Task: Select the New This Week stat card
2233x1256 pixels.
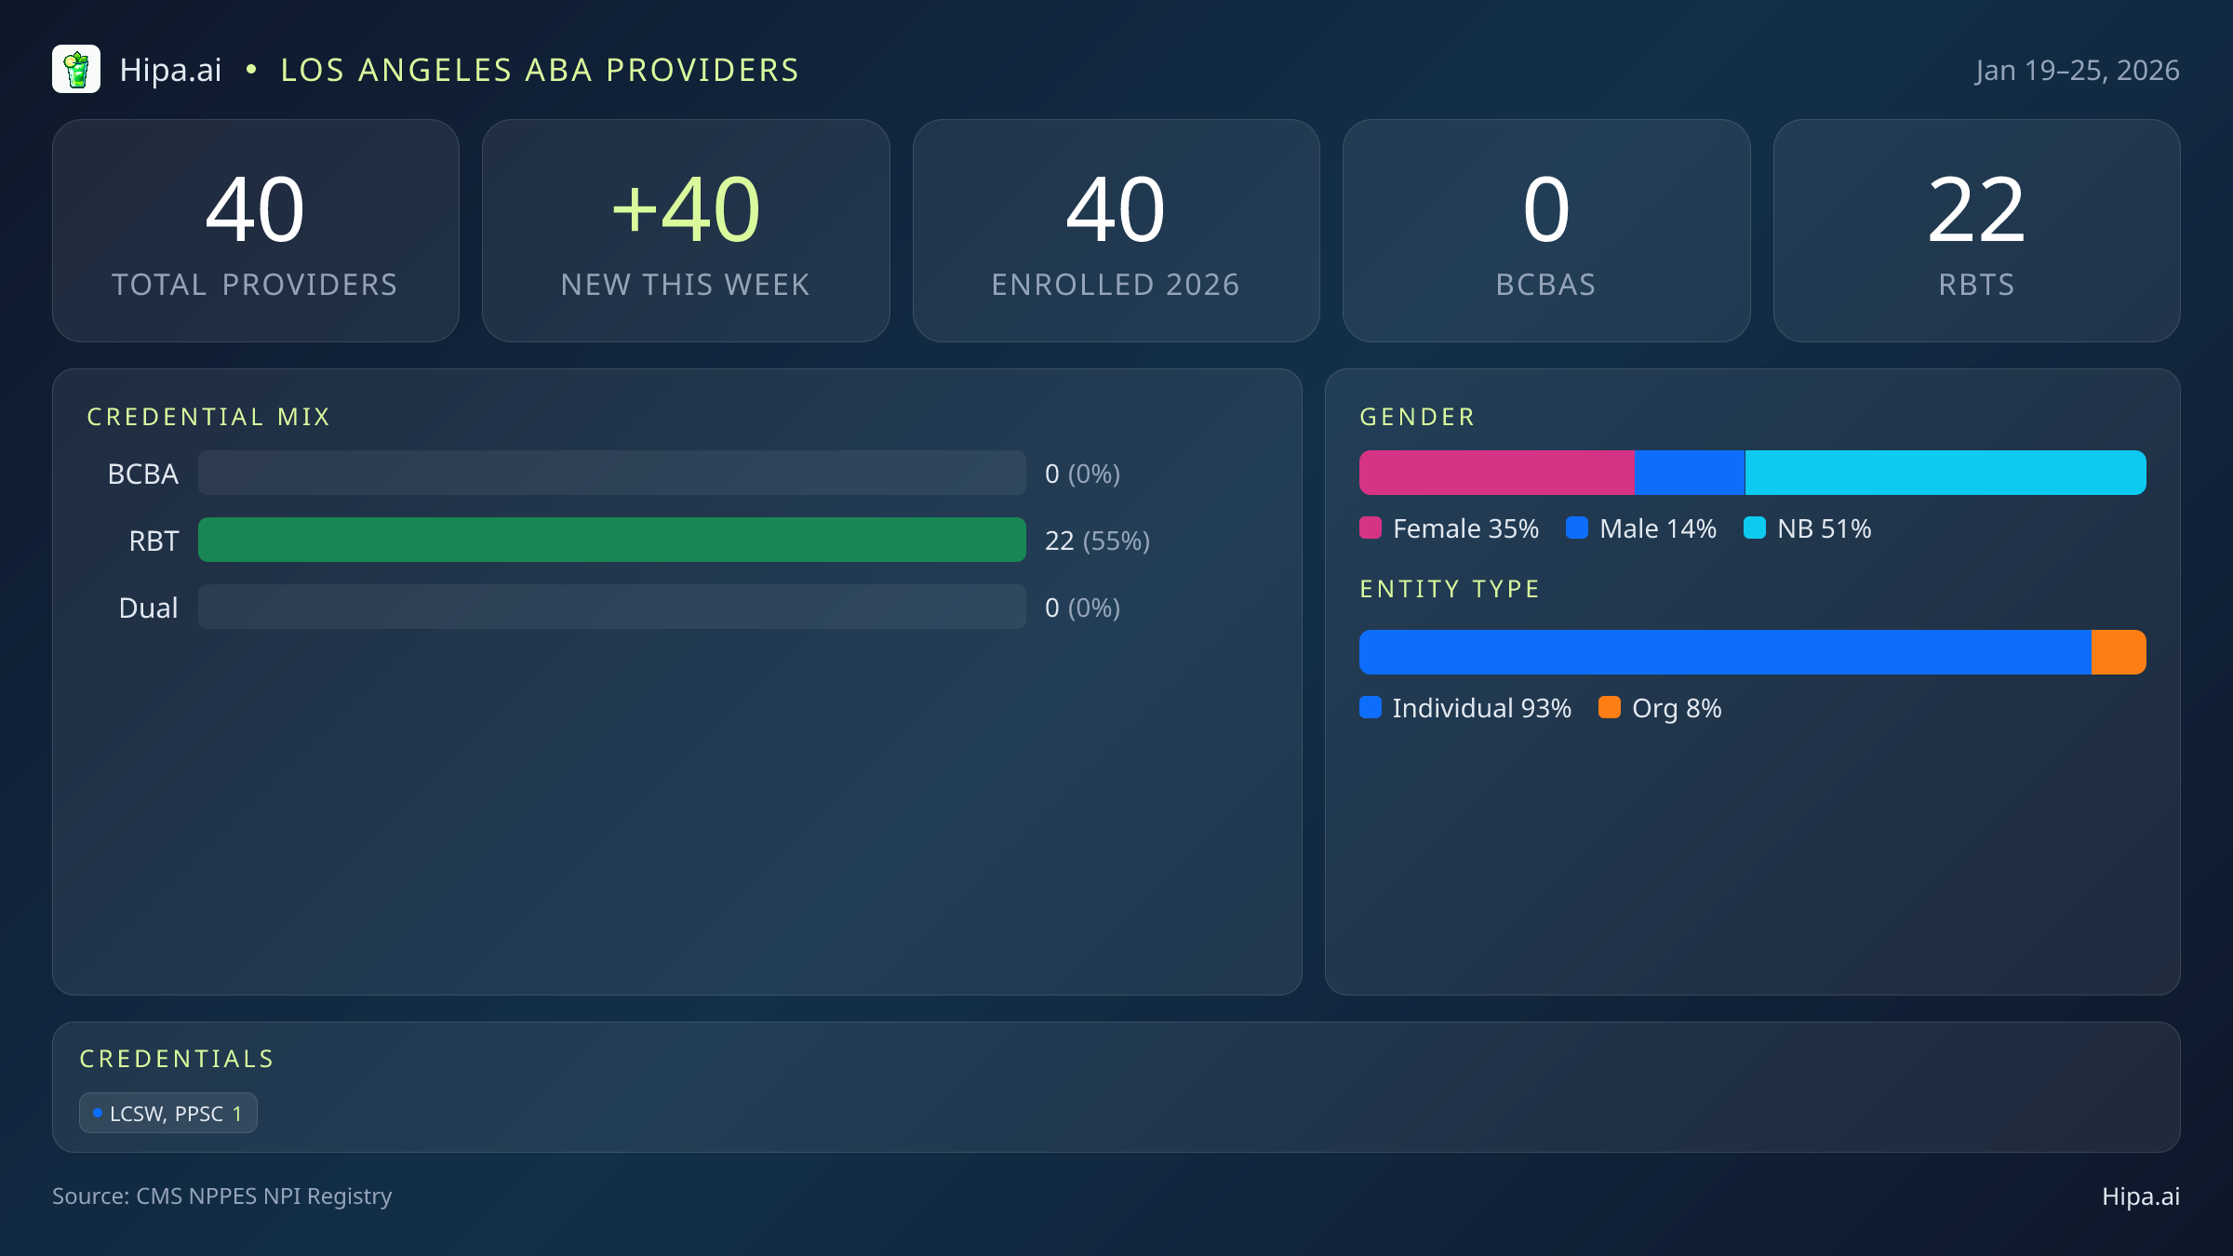Action: coord(686,230)
